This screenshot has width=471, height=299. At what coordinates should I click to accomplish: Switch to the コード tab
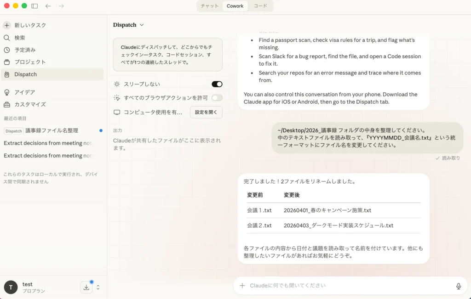(x=260, y=6)
